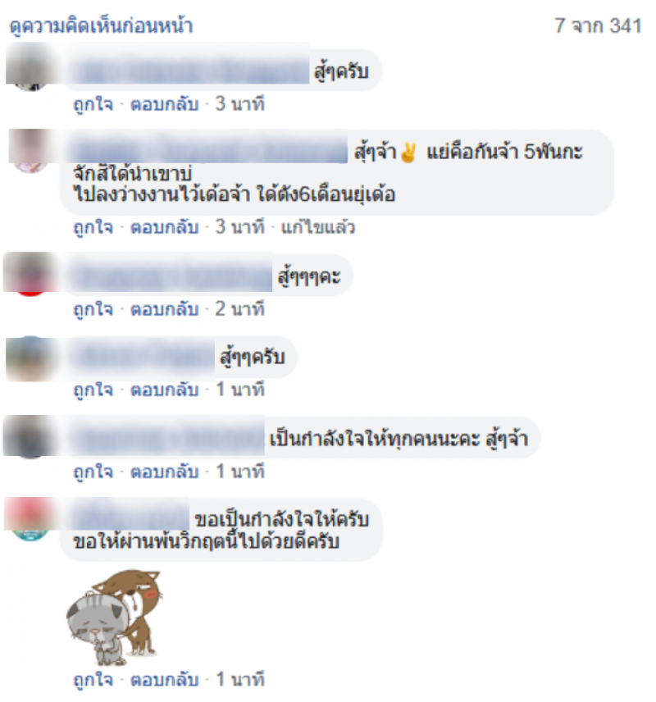This screenshot has width=656, height=702.
Task: Open the cat sticker image
Action: (x=113, y=617)
